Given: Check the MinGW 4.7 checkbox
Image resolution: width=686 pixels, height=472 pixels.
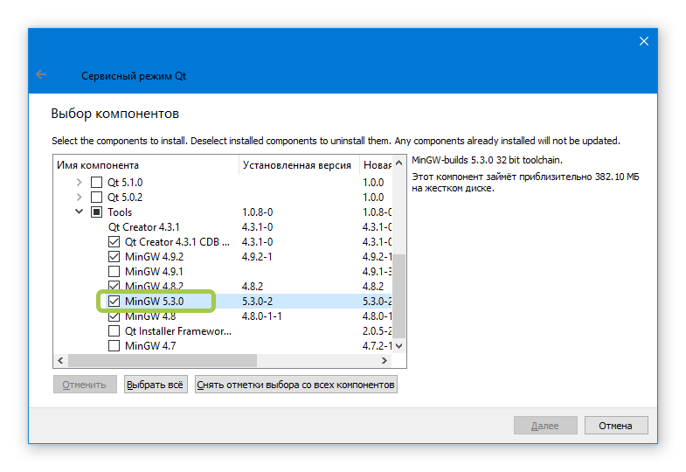Looking at the screenshot, I should click(114, 346).
